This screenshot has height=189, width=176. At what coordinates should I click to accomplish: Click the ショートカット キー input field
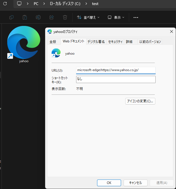tap(115, 79)
